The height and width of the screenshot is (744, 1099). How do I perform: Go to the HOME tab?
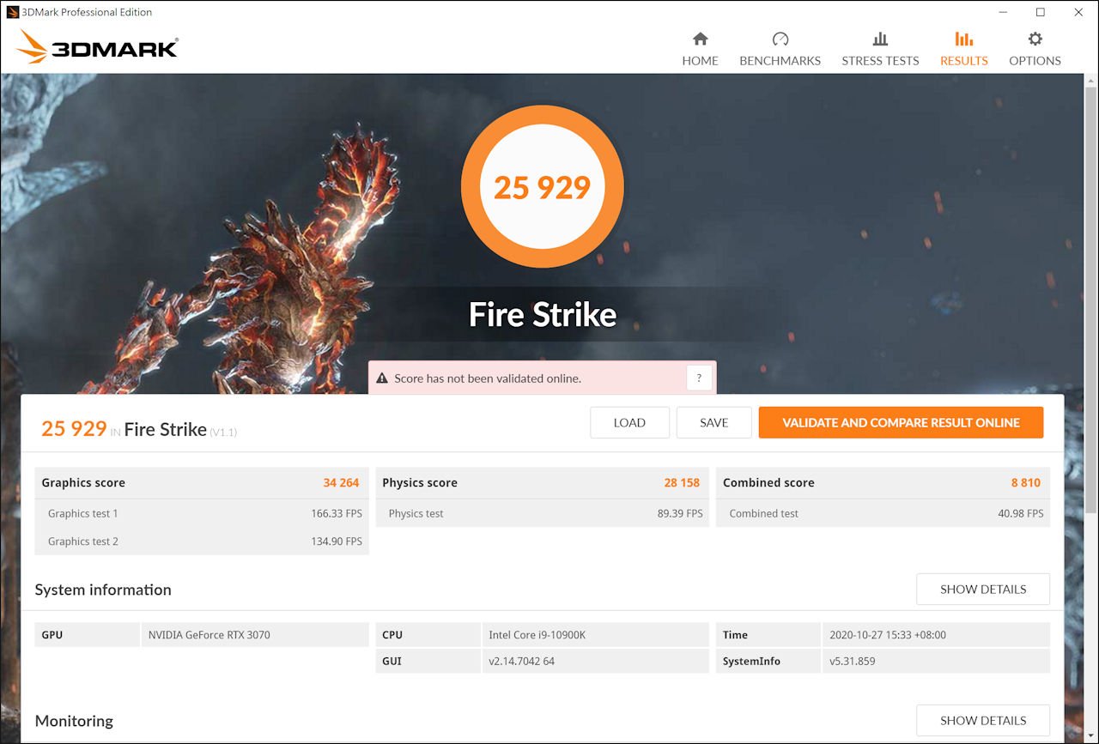click(x=700, y=50)
